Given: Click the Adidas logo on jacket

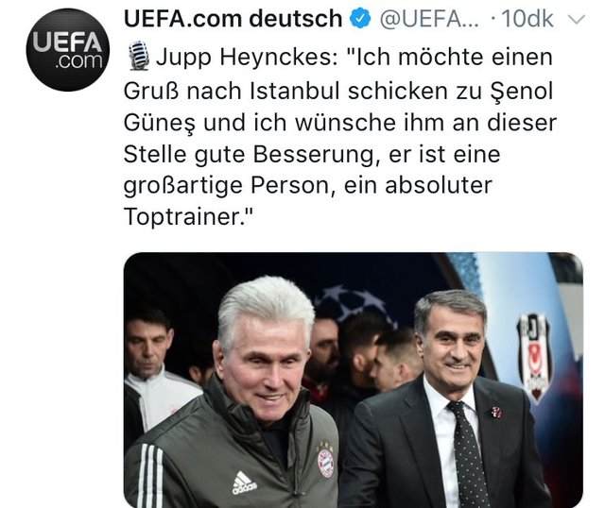Looking at the screenshot, I should click(x=244, y=483).
